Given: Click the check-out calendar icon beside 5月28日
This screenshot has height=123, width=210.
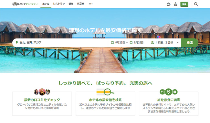Looking at the screenshot, I should (x=131, y=43).
